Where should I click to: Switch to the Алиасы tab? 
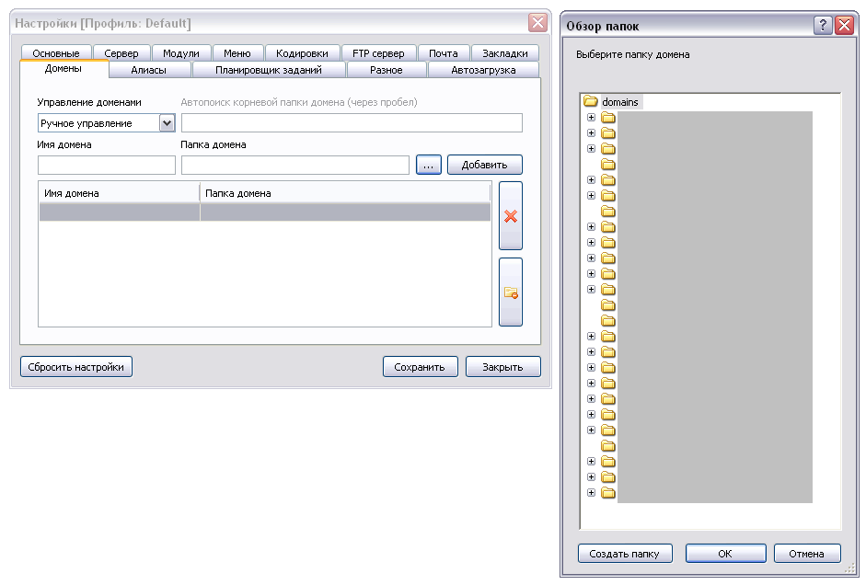click(x=149, y=70)
